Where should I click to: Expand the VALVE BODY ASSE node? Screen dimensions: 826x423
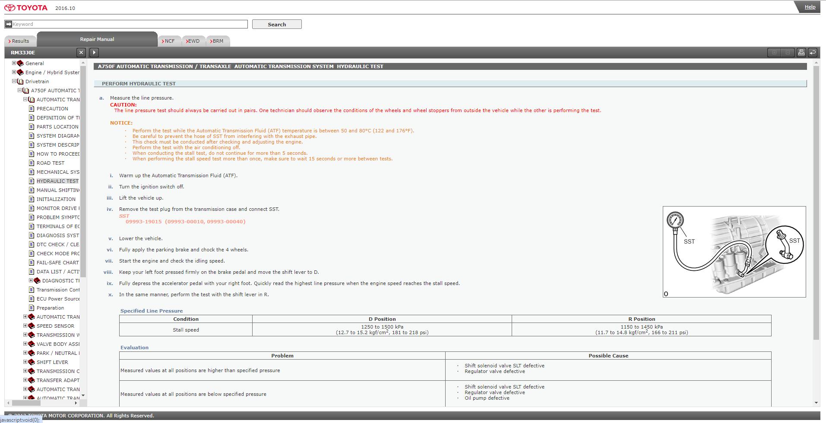coord(25,344)
